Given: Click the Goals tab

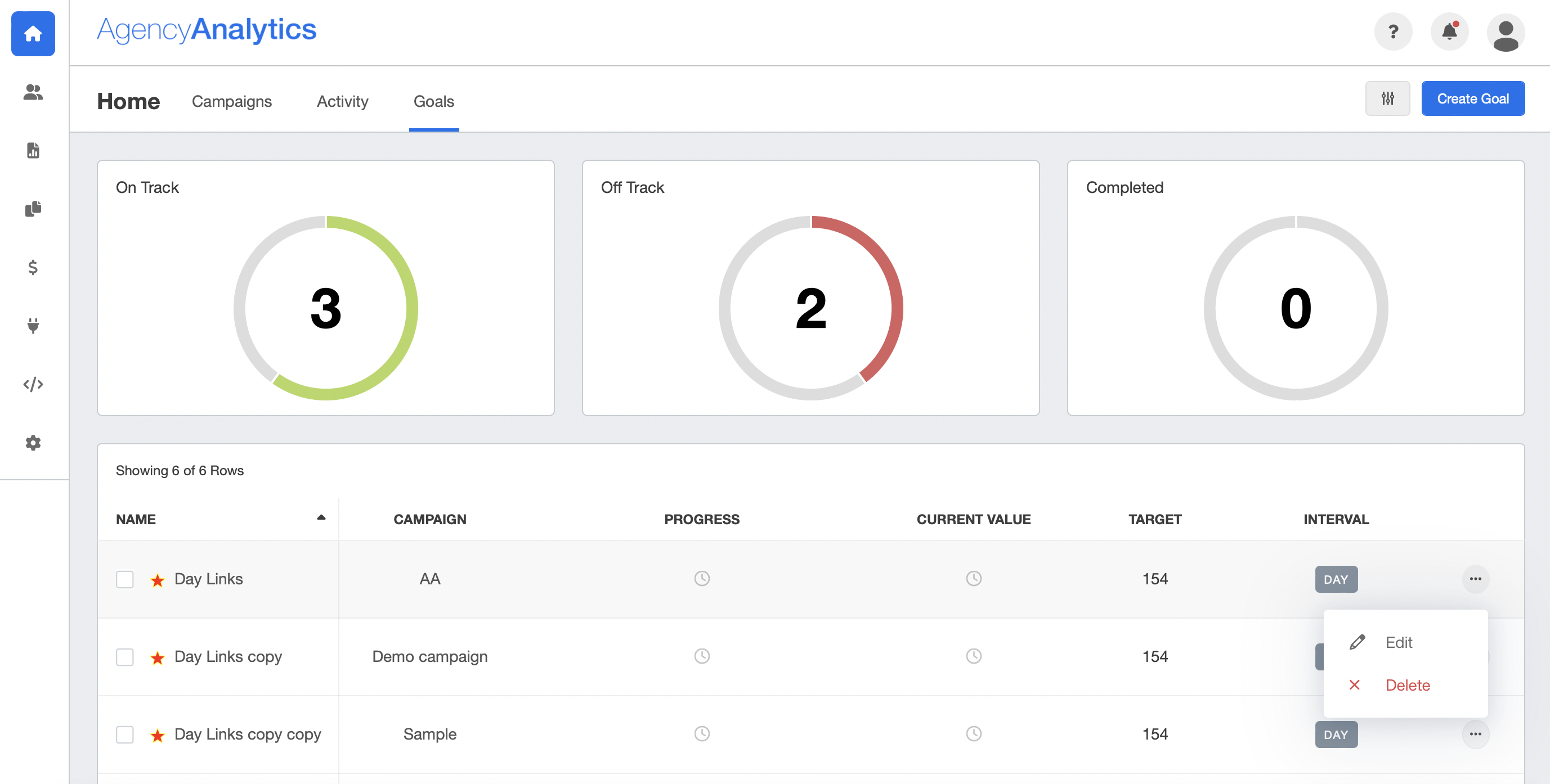Looking at the screenshot, I should (433, 101).
